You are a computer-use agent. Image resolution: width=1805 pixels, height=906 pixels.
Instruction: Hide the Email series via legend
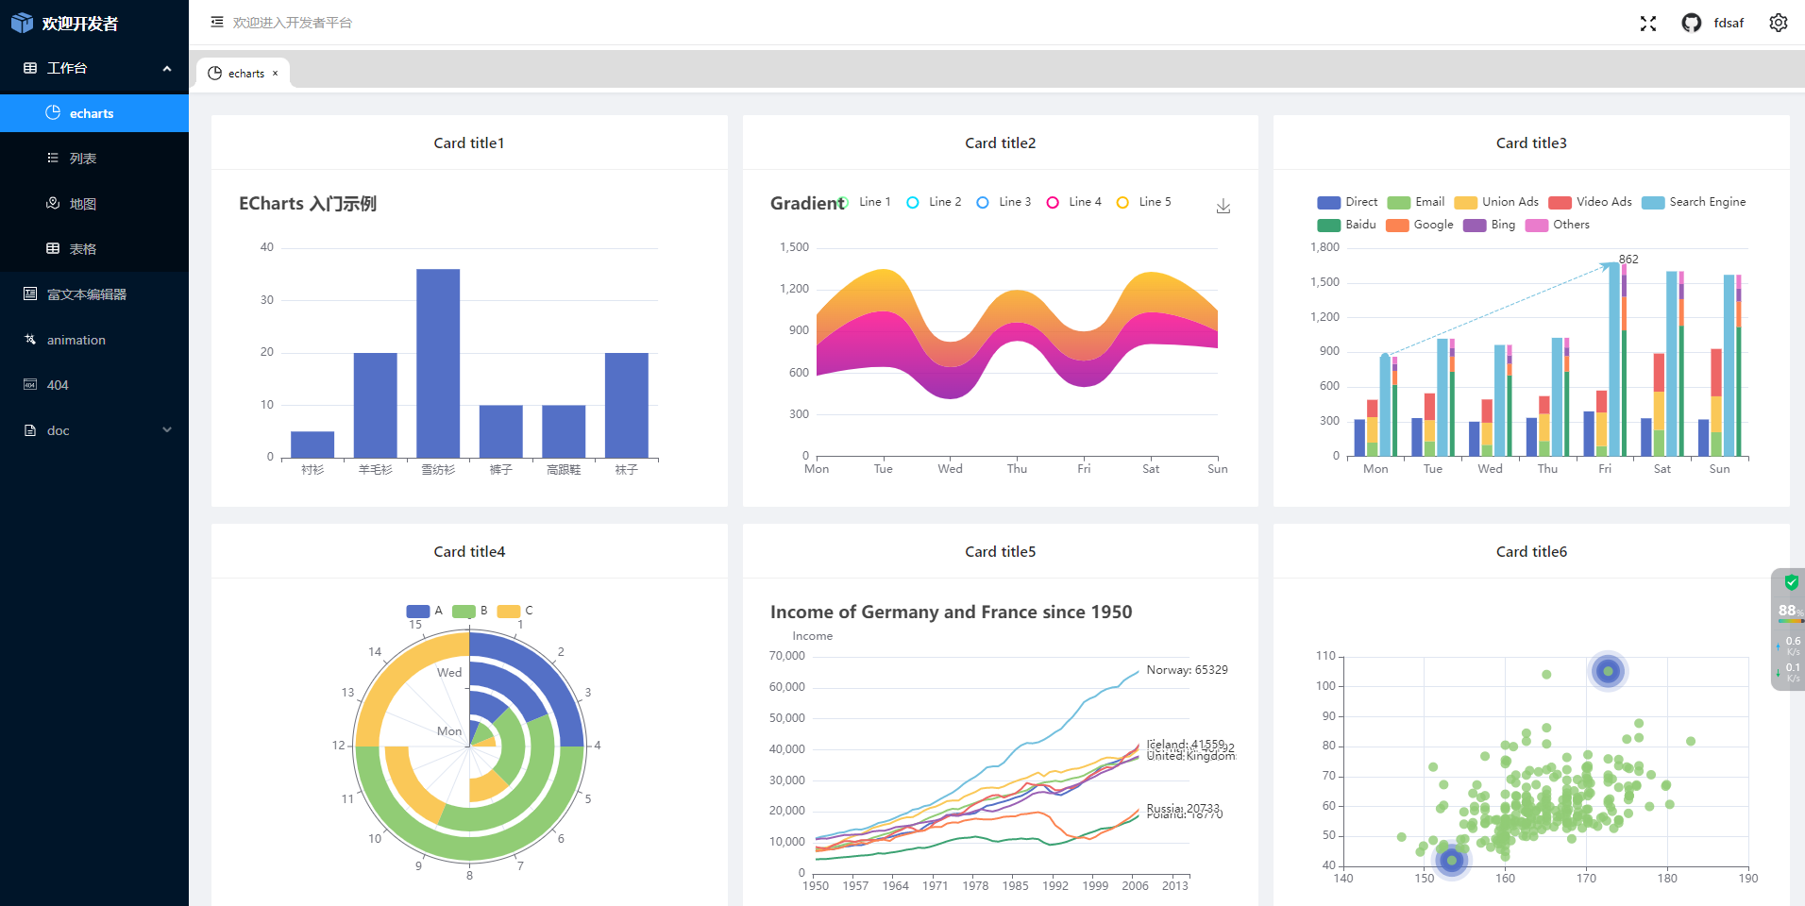click(x=1416, y=202)
